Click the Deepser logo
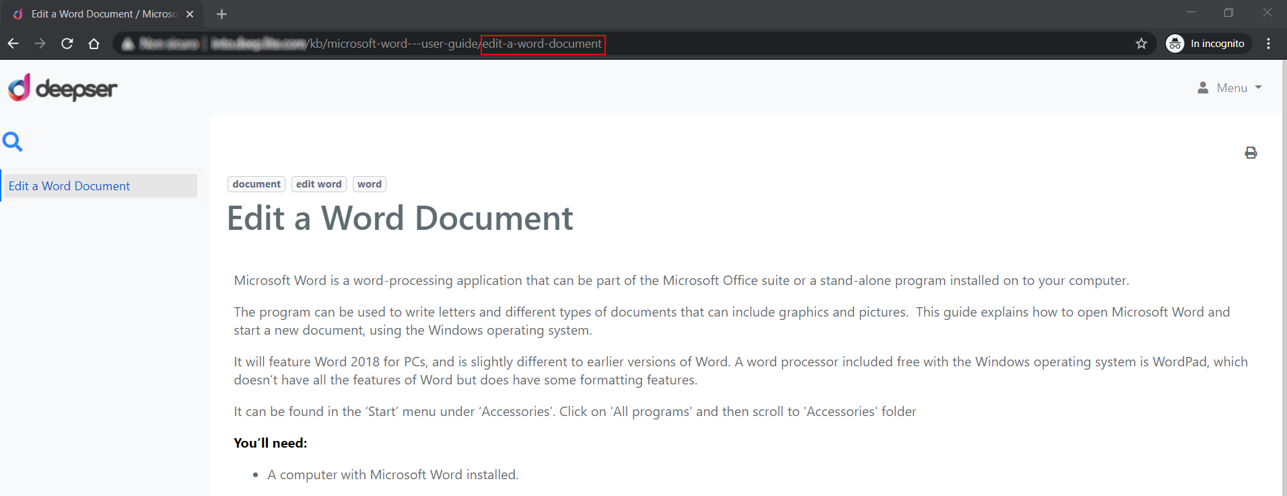 pos(63,88)
